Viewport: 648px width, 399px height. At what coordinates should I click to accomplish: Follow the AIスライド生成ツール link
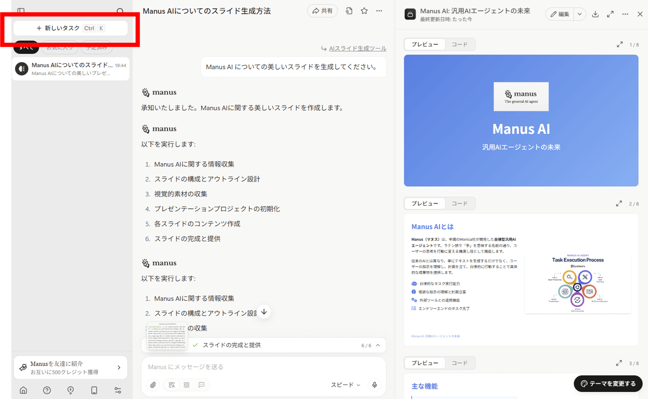[x=357, y=48]
